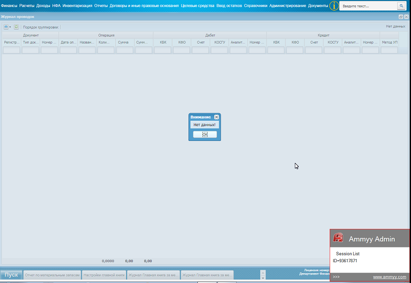Click the Тип док... column header
This screenshot has width=411, height=283.
point(30,42)
